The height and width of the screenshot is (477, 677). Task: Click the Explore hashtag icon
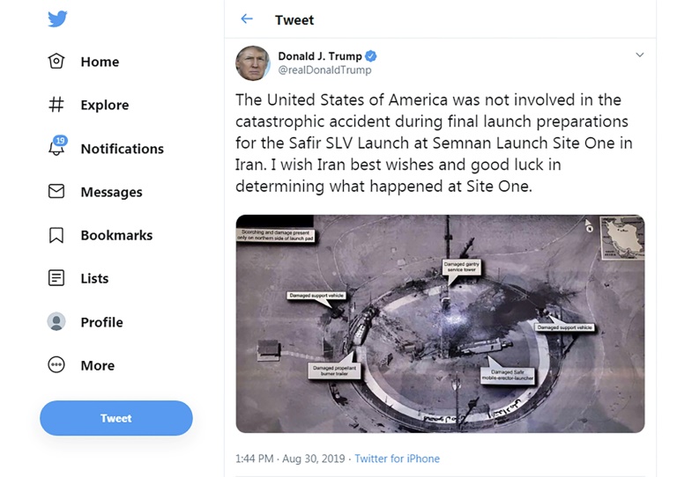click(x=56, y=105)
